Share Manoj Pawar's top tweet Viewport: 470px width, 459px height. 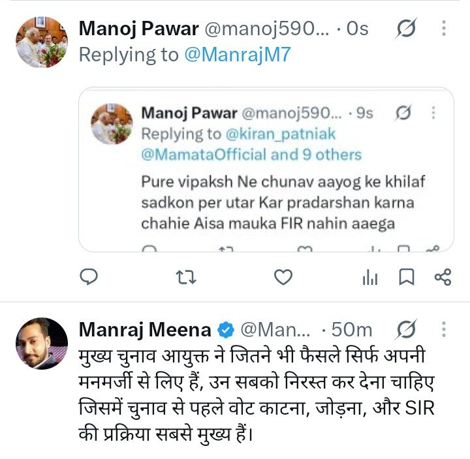(443, 277)
